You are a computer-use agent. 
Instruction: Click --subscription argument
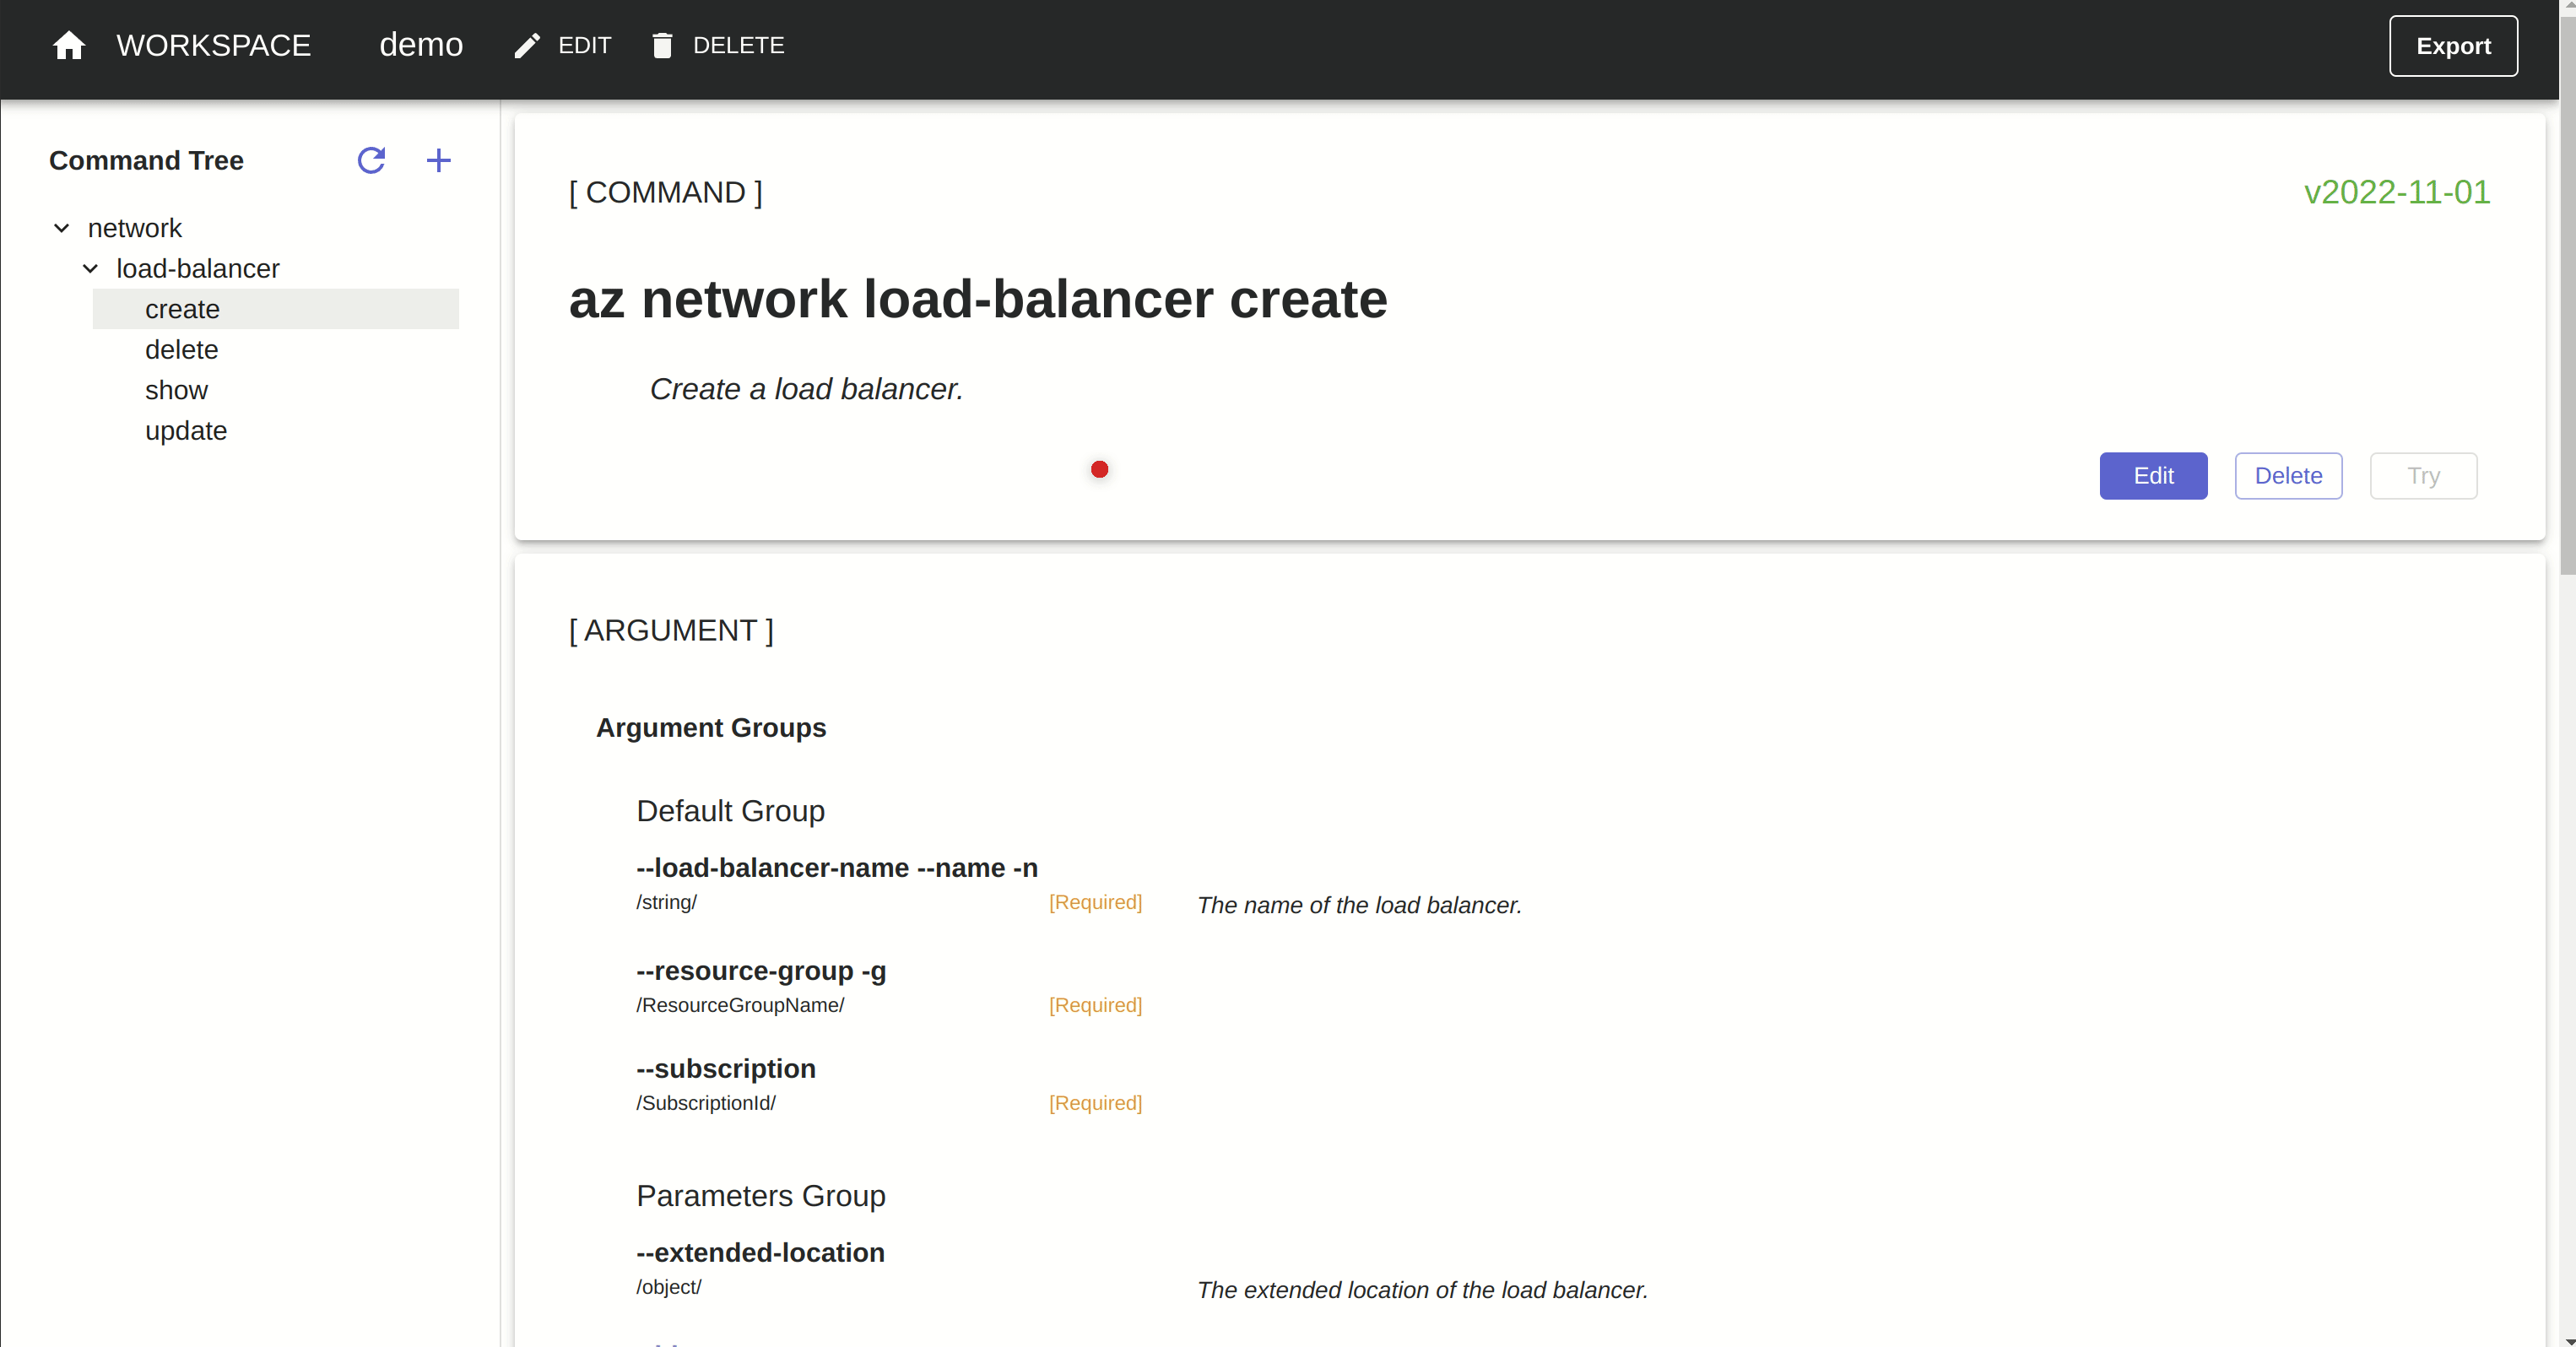click(x=726, y=1069)
